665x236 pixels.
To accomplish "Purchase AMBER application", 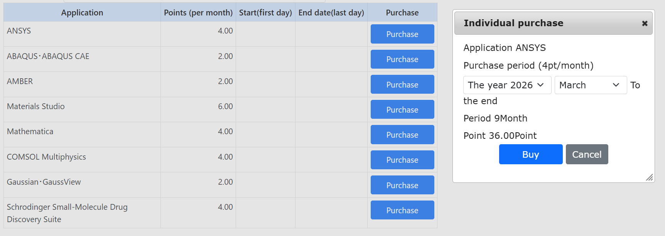I will [x=402, y=84].
